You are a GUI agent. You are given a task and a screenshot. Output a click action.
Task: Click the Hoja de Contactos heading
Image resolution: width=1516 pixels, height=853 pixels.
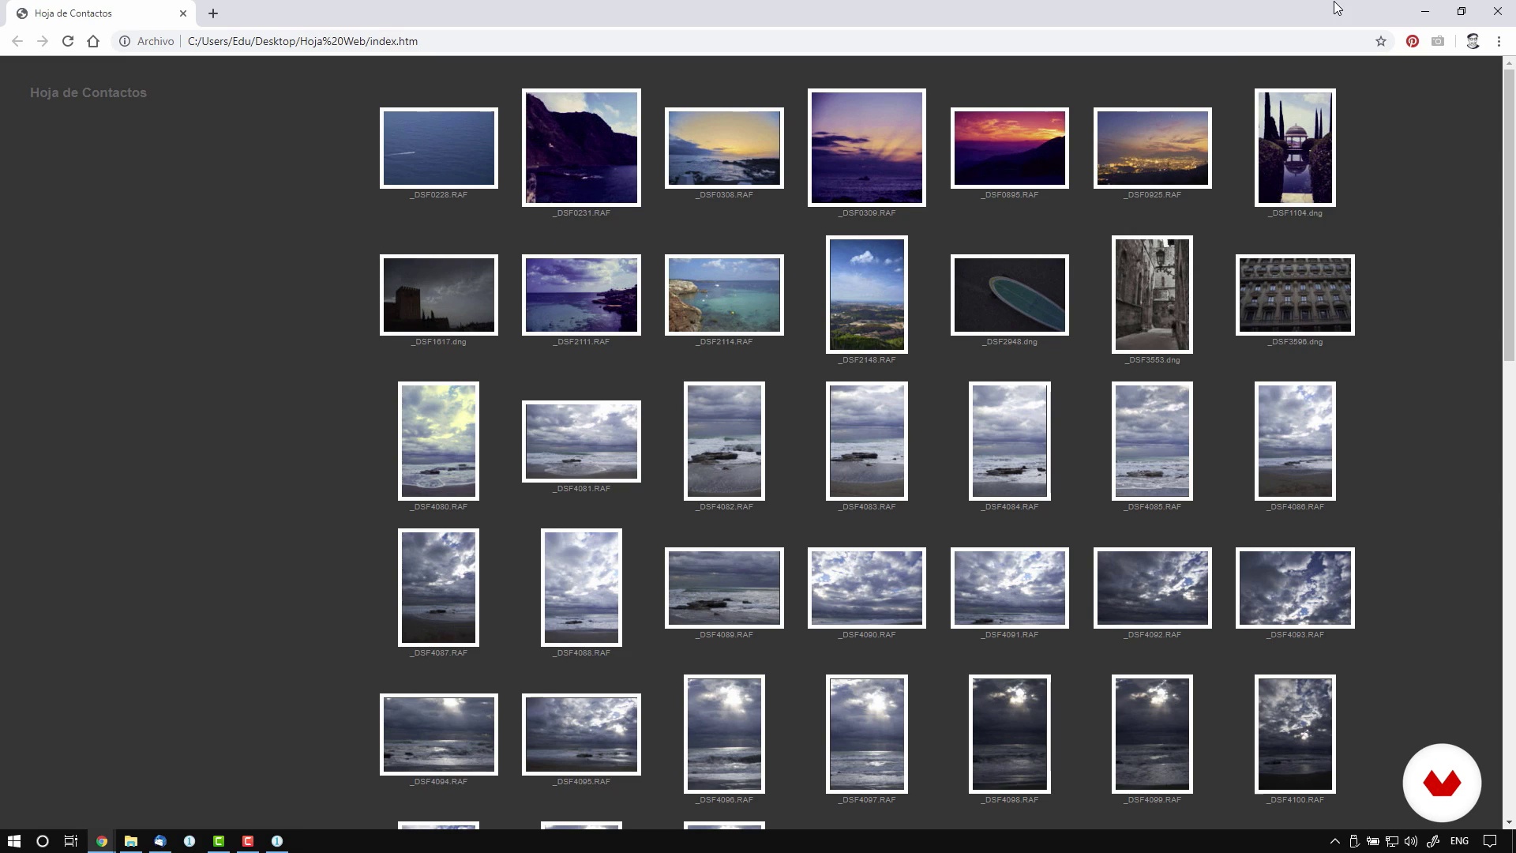tap(88, 92)
